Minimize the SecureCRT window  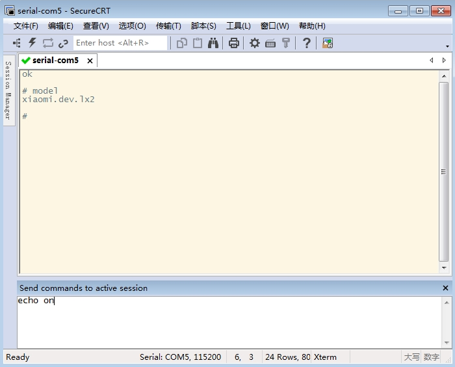point(398,11)
